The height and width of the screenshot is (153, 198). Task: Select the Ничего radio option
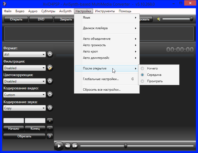[x=143, y=68]
